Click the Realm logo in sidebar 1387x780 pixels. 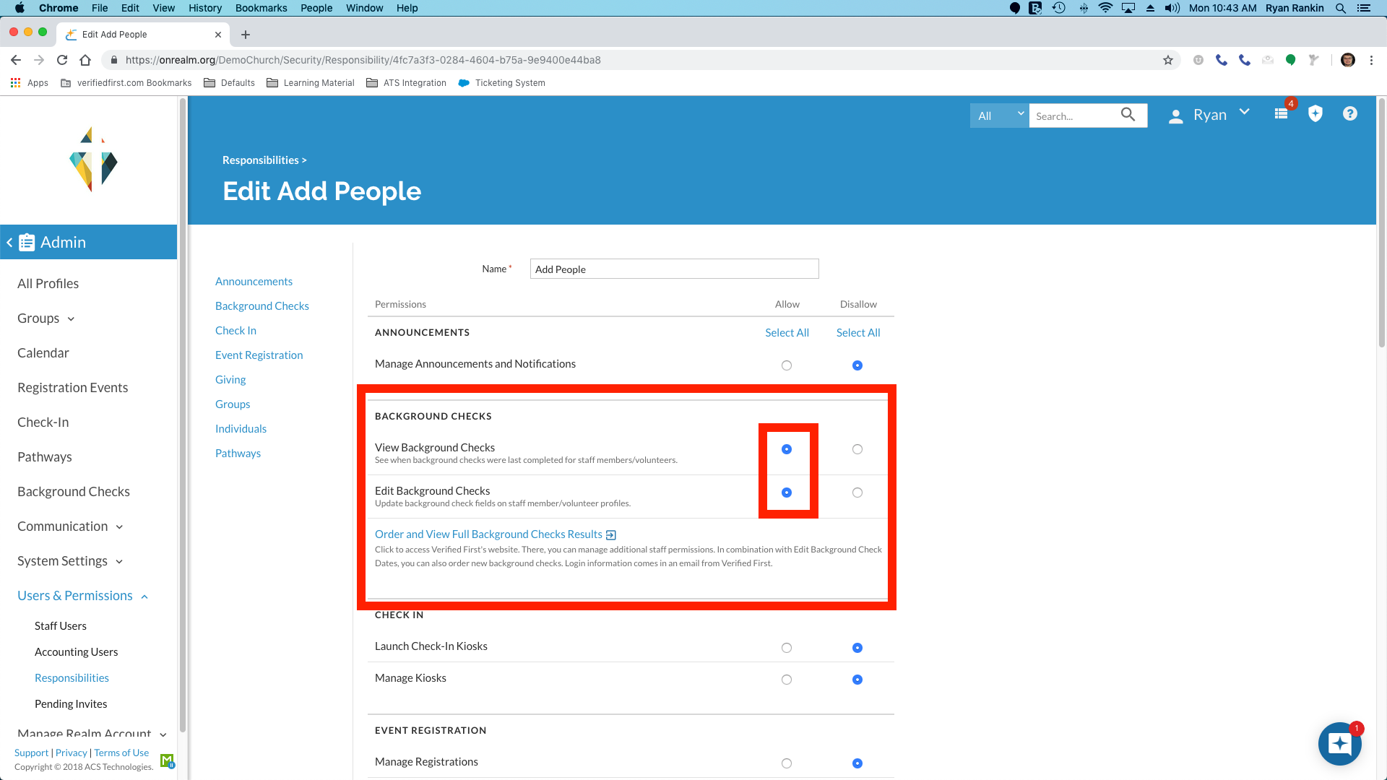pyautogui.click(x=92, y=160)
